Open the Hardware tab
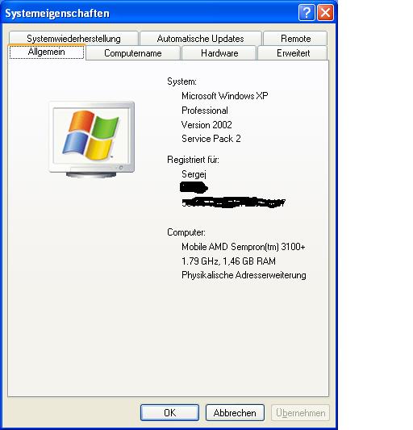The width and height of the screenshot is (413, 430). (219, 53)
